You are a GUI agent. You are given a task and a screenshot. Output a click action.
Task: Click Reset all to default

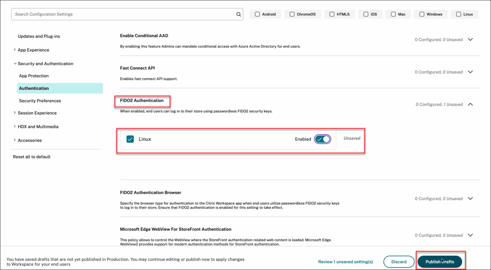tap(32, 157)
